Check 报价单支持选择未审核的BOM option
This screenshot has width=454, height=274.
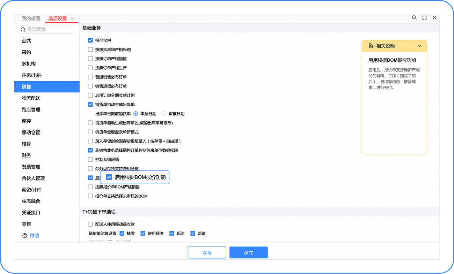pos(90,196)
